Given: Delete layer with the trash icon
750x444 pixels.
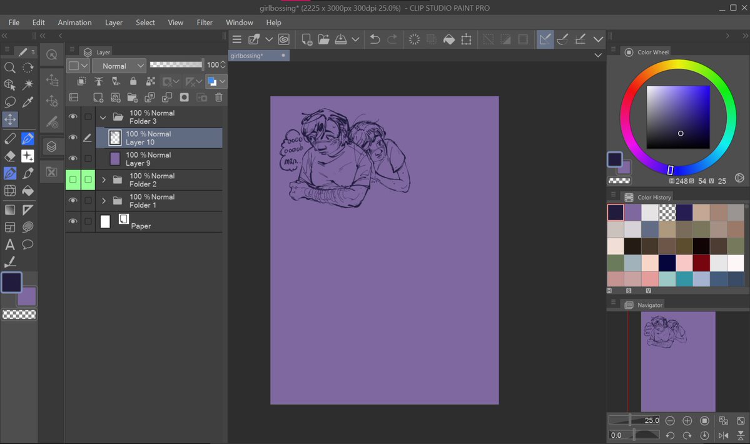Looking at the screenshot, I should (x=218, y=98).
